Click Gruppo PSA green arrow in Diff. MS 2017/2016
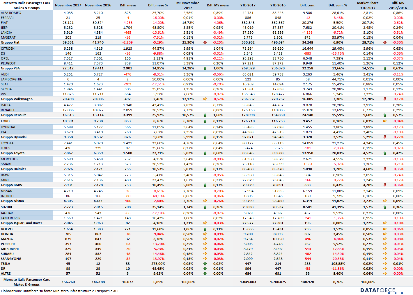 385,68
